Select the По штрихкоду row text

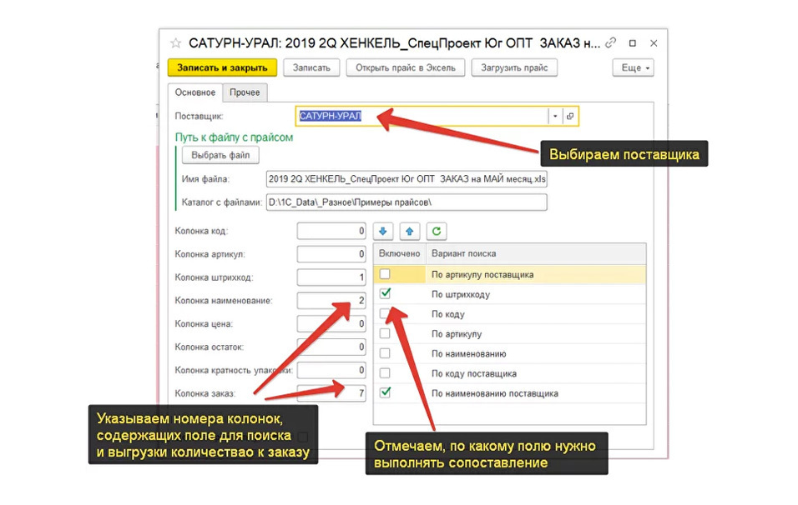[461, 295]
